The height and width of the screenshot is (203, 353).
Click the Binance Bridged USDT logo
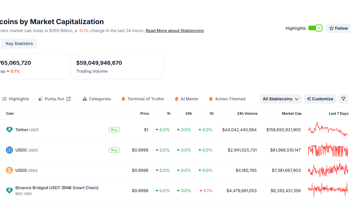click(9, 191)
